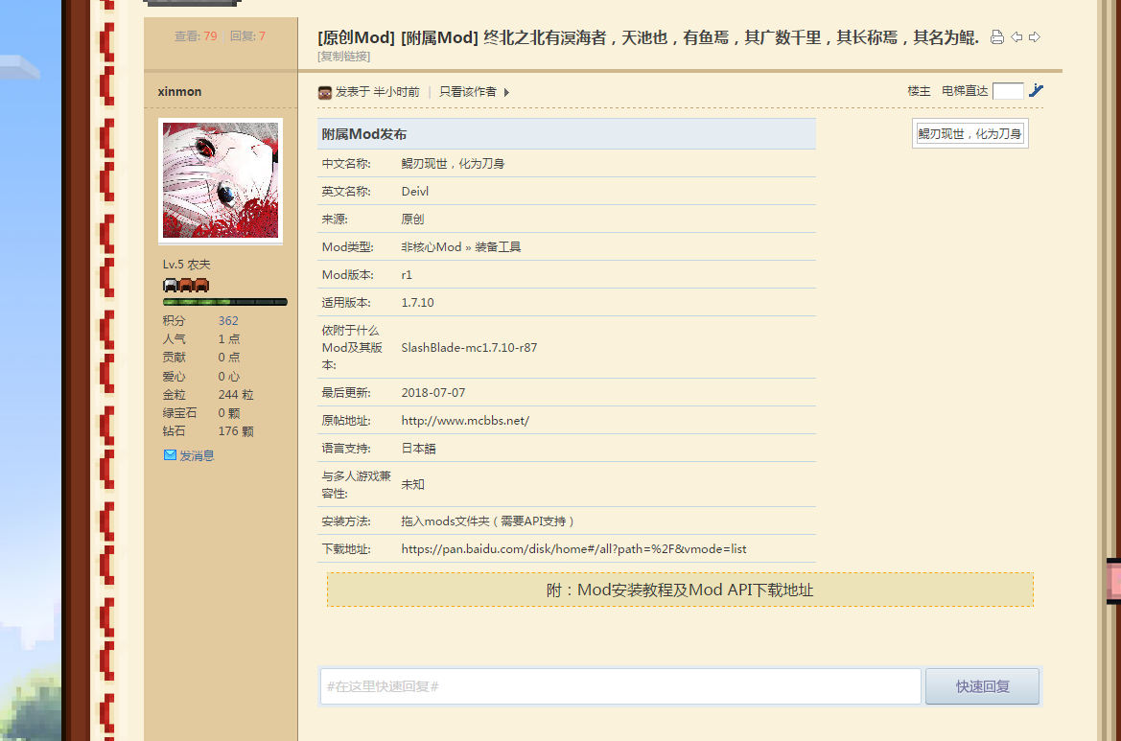Click the green experience progress bar
Screen dimensions: 1121x741
click(224, 302)
